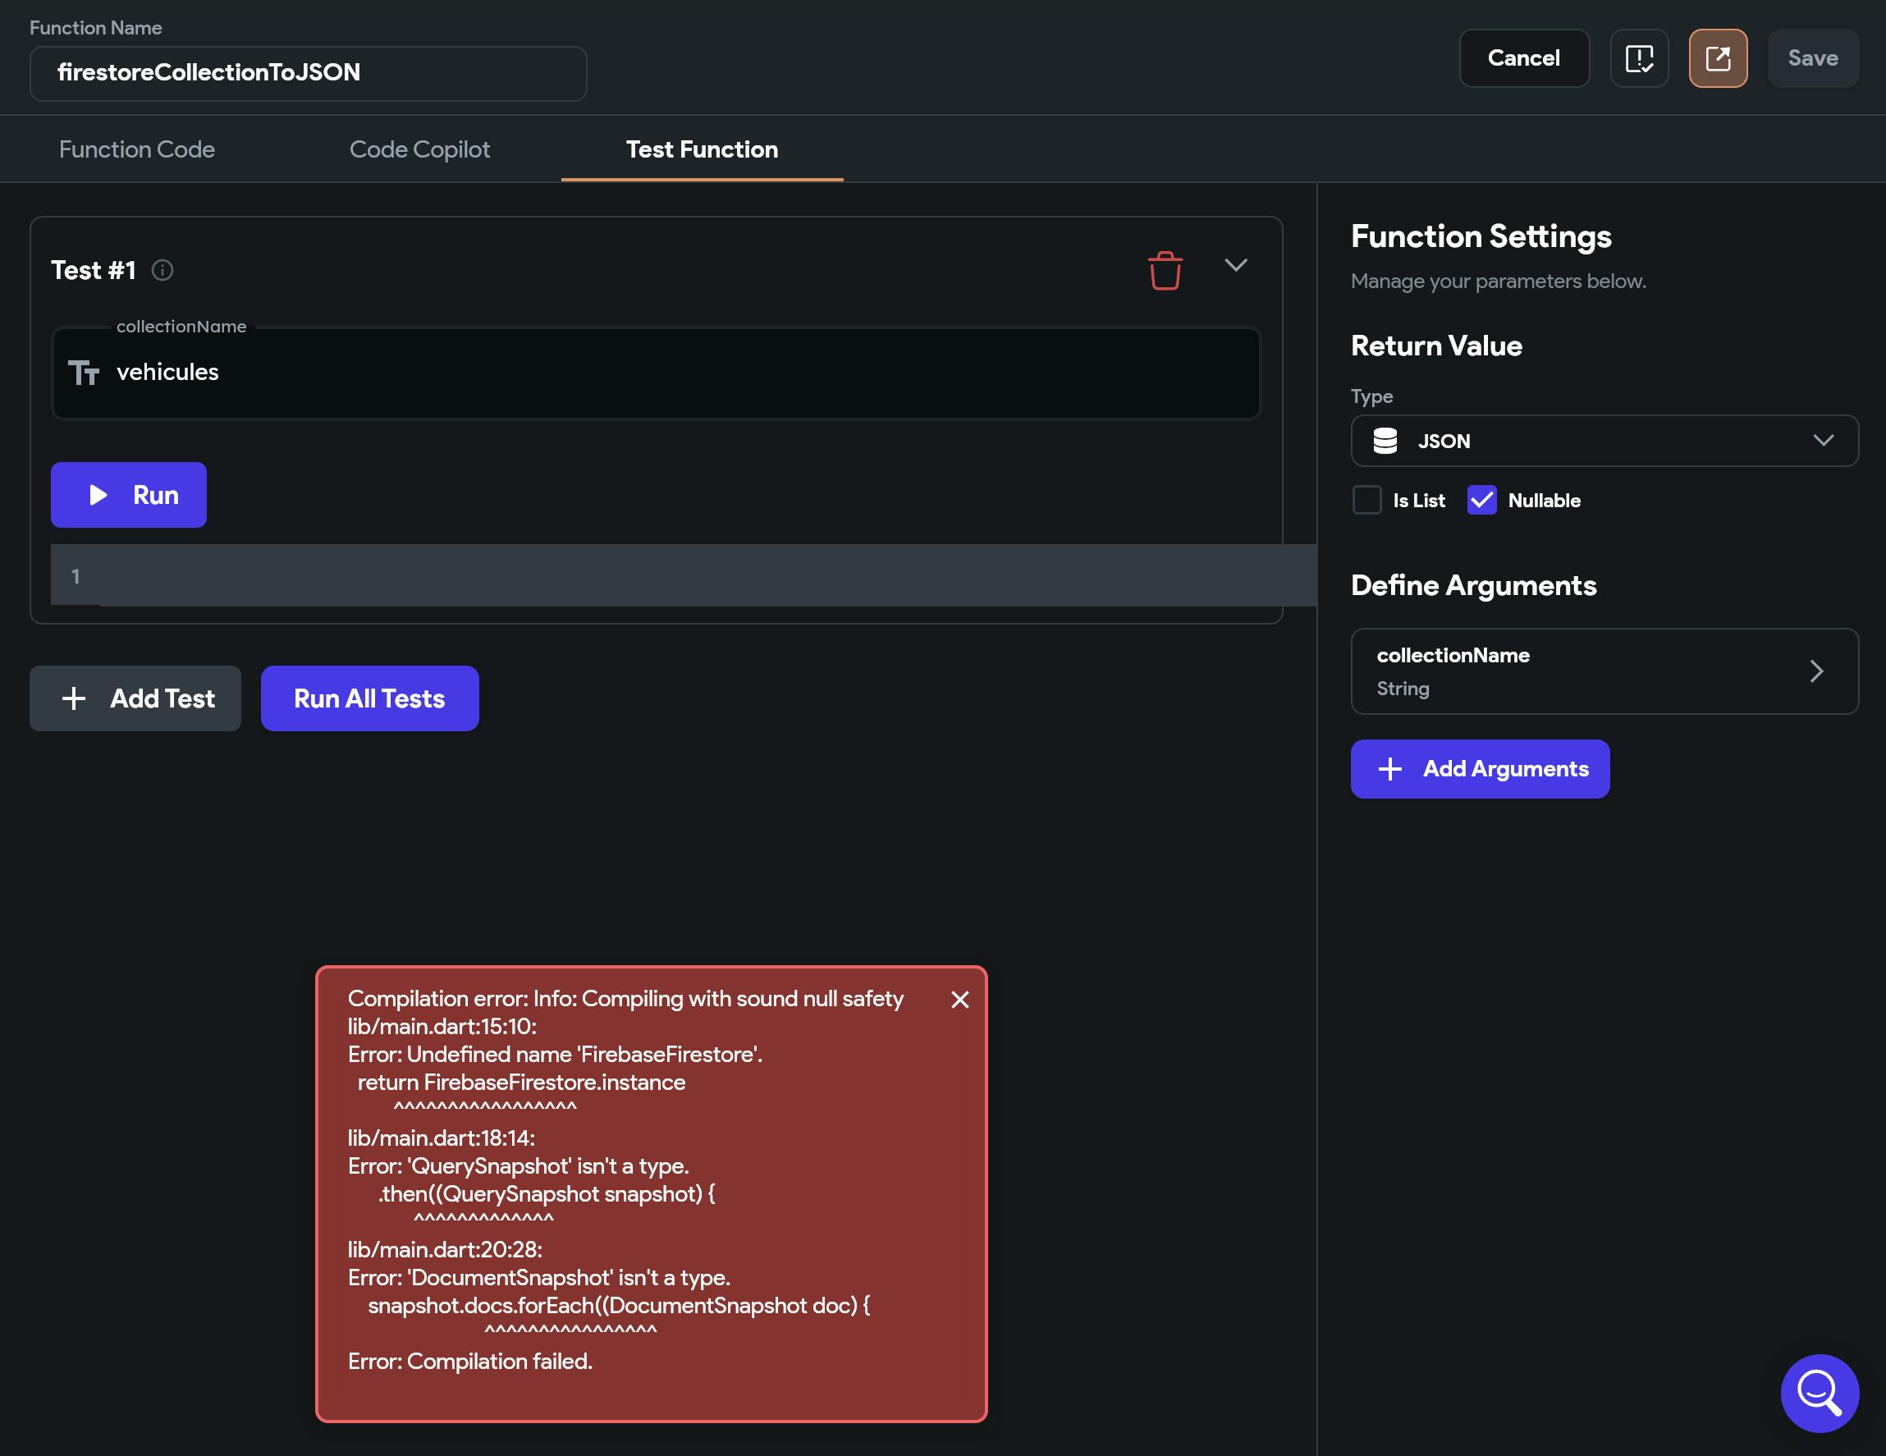Click the function check icon next to Cancel
The image size is (1886, 1456).
(x=1638, y=59)
